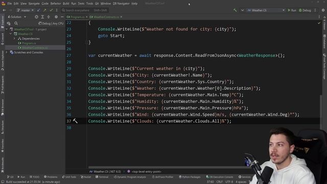Collapse the WeatherCliTool solution node
The width and height of the screenshot is (327, 184).
click(x=7, y=30)
